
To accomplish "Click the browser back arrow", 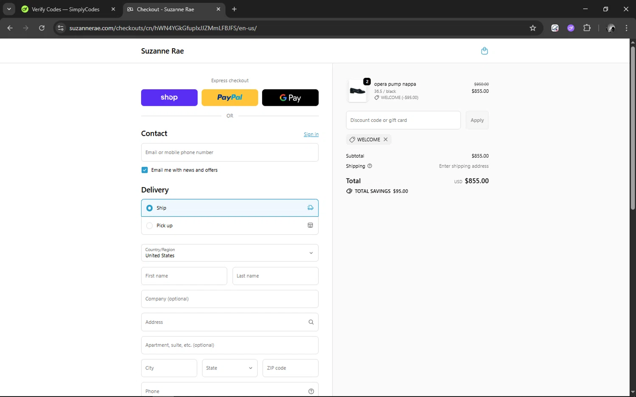I will point(10,28).
